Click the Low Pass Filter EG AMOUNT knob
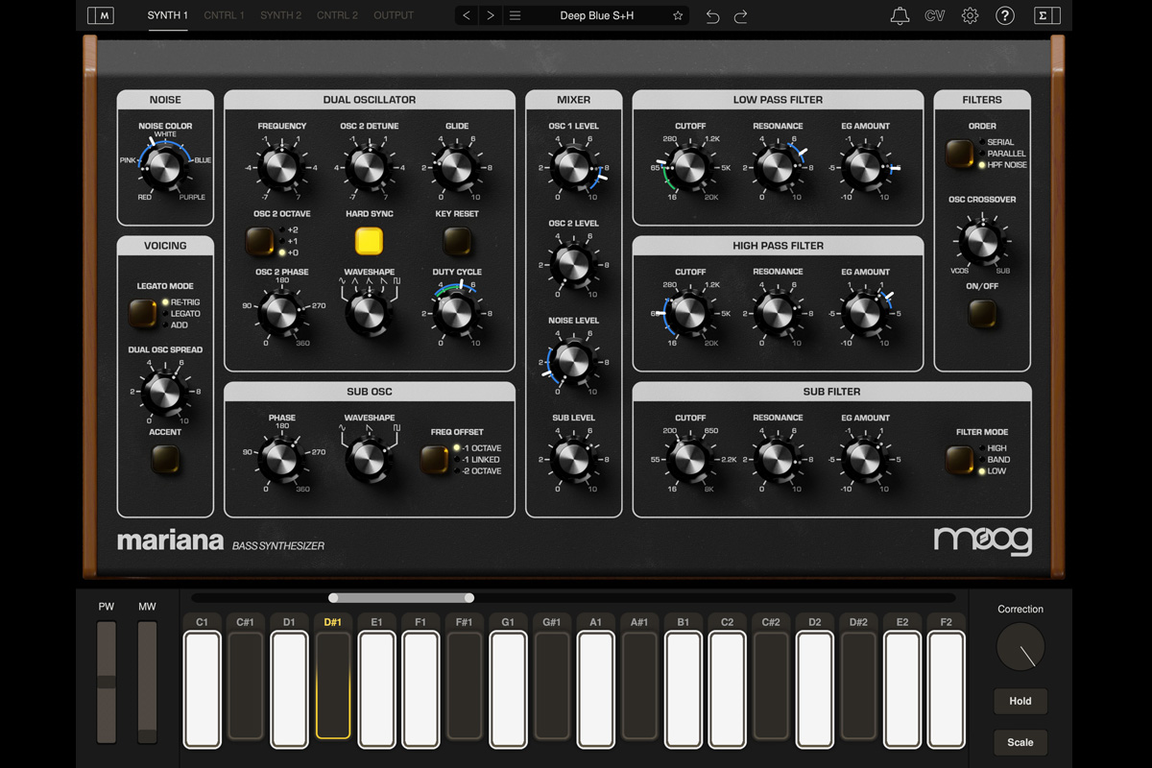The width and height of the screenshot is (1152, 768). coord(865,167)
